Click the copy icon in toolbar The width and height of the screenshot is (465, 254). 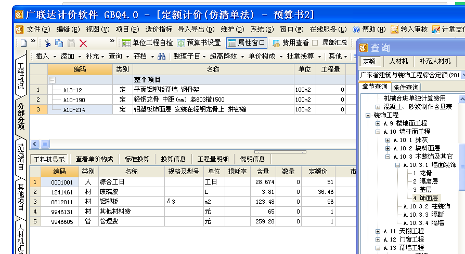[x=59, y=43]
